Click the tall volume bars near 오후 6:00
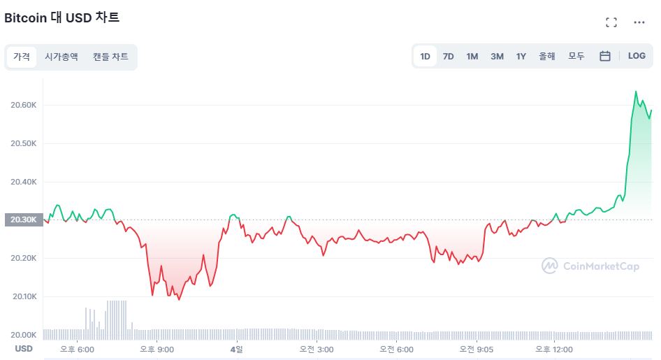 [x=117, y=319]
